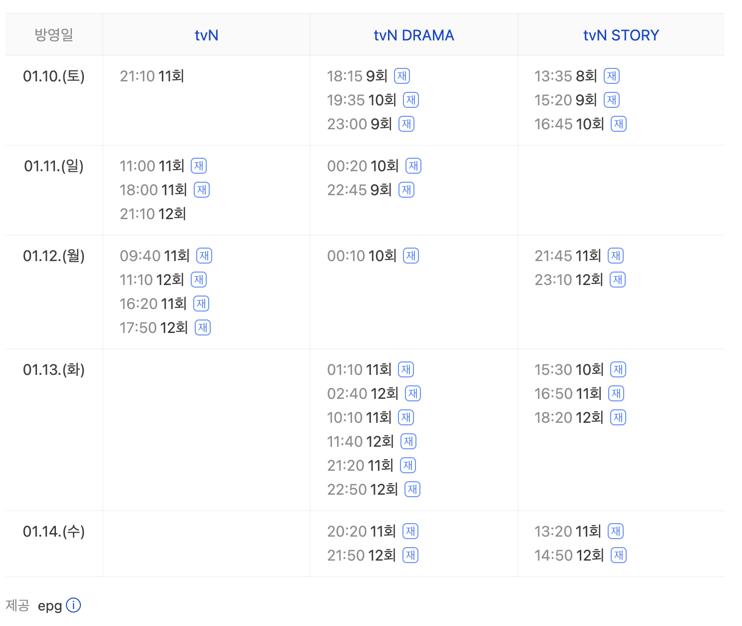This screenshot has width=742, height=626.
Task: Click rerun badge beside 18:00 11회
Action: click(202, 190)
